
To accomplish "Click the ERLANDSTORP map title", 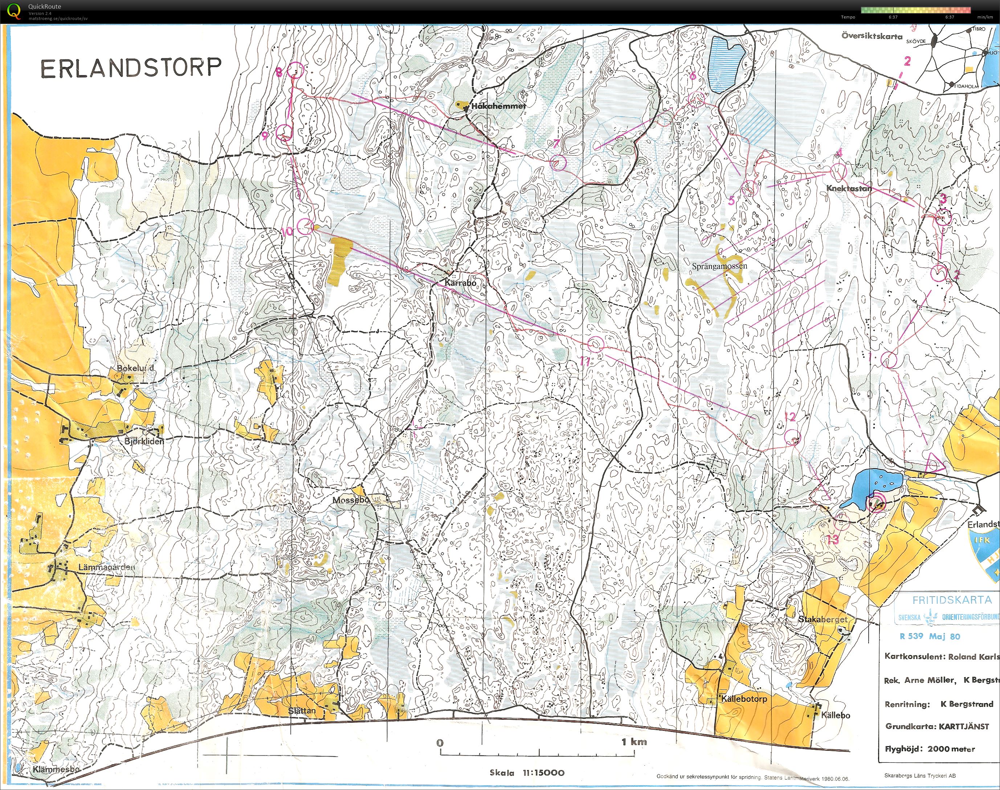I will click(x=131, y=68).
